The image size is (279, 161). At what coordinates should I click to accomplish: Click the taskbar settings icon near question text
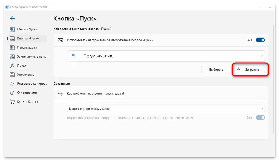pyautogui.click(x=60, y=93)
